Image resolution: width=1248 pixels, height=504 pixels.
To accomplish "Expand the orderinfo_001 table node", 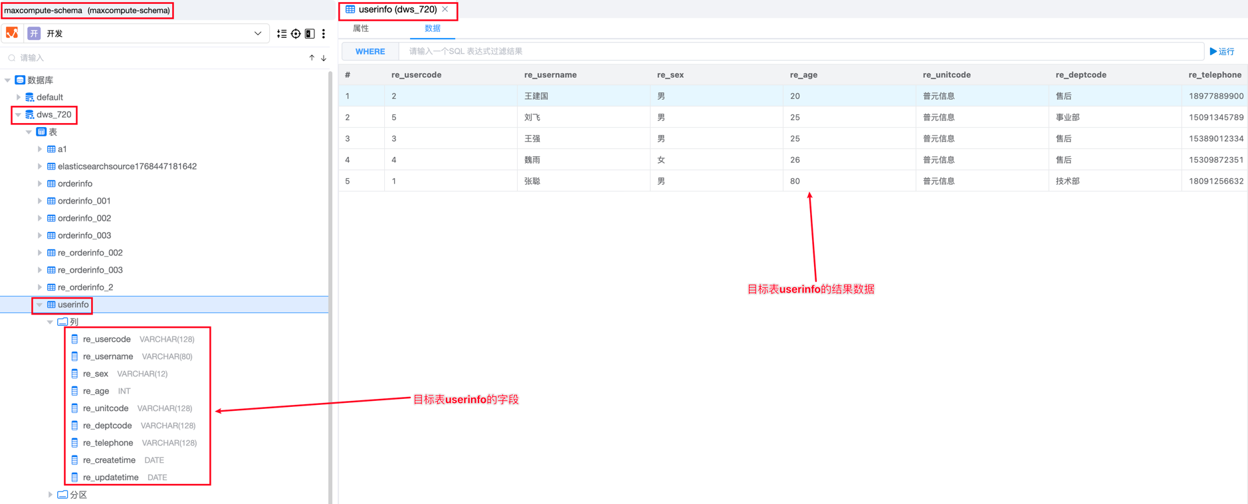I will tap(40, 201).
